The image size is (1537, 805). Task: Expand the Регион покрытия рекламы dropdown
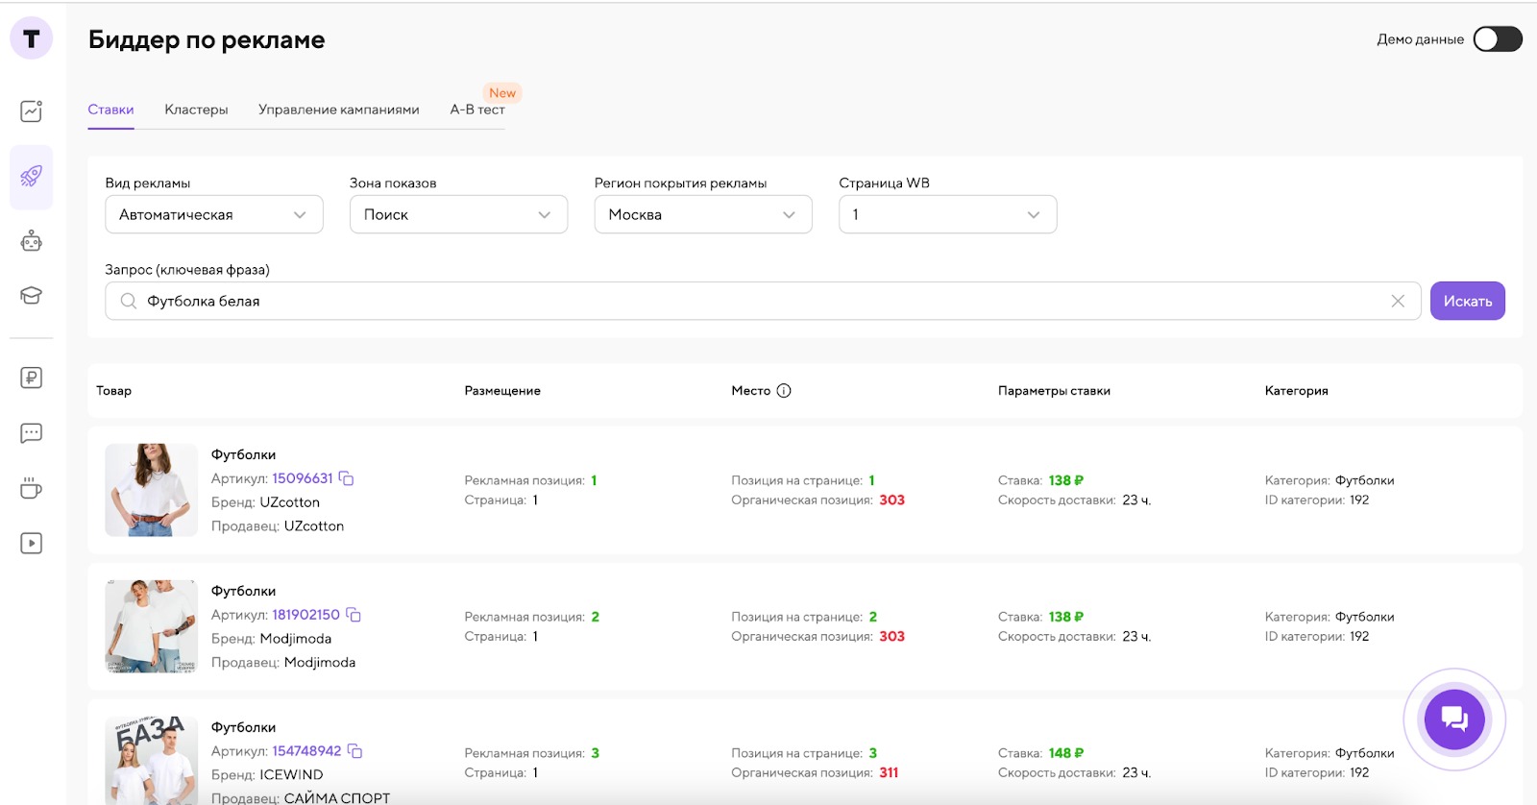[x=702, y=214]
